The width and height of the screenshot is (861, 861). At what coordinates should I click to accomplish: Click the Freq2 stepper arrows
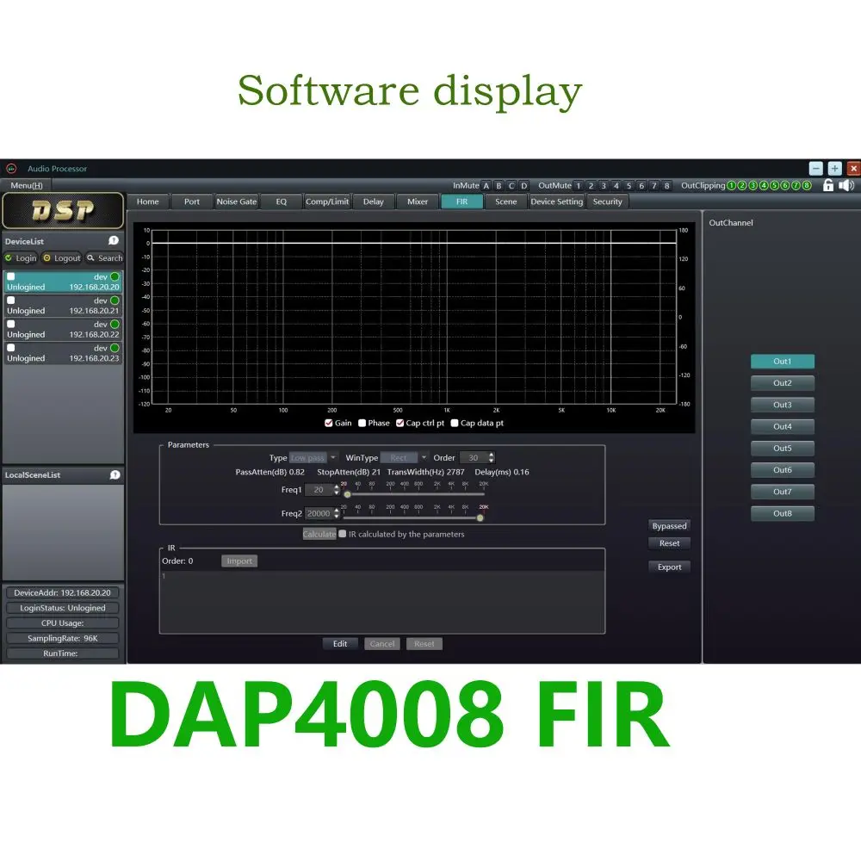[337, 513]
